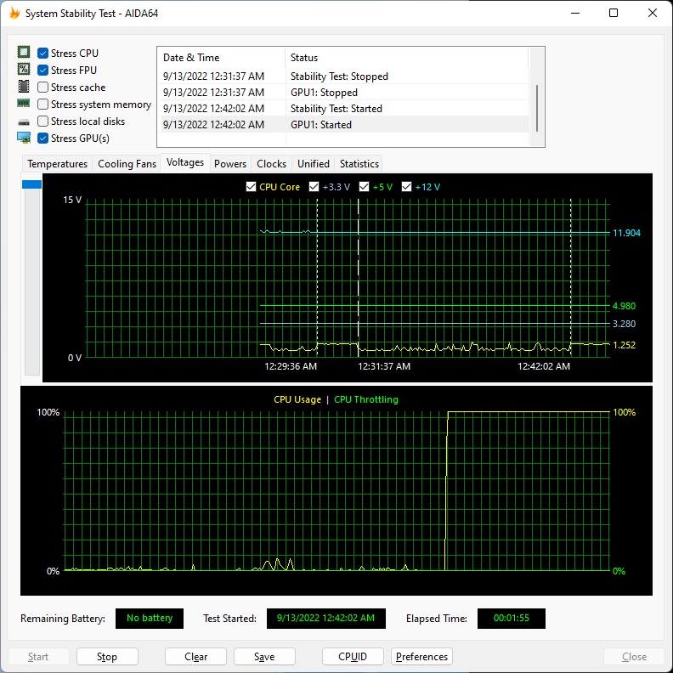Select the Voltages tab

(x=185, y=162)
